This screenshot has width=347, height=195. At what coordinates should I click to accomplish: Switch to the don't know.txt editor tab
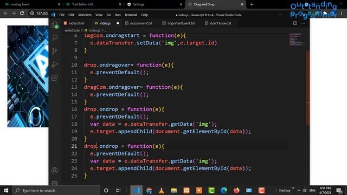click(x=218, y=23)
